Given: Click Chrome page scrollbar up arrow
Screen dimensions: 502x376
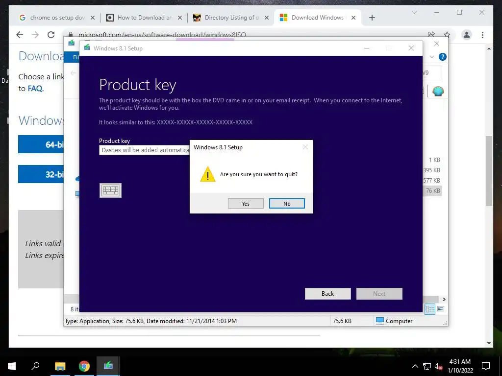Looking at the screenshot, I should [x=489, y=48].
